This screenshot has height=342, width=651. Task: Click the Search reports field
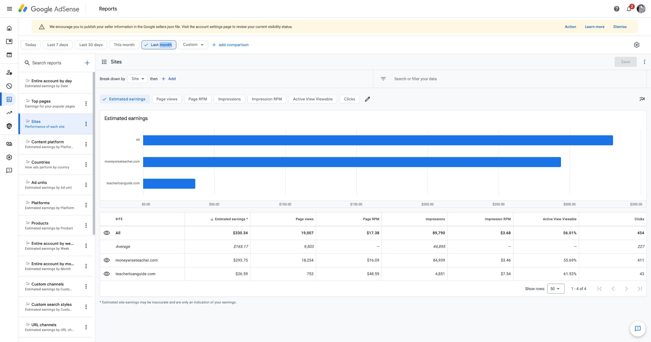click(47, 63)
